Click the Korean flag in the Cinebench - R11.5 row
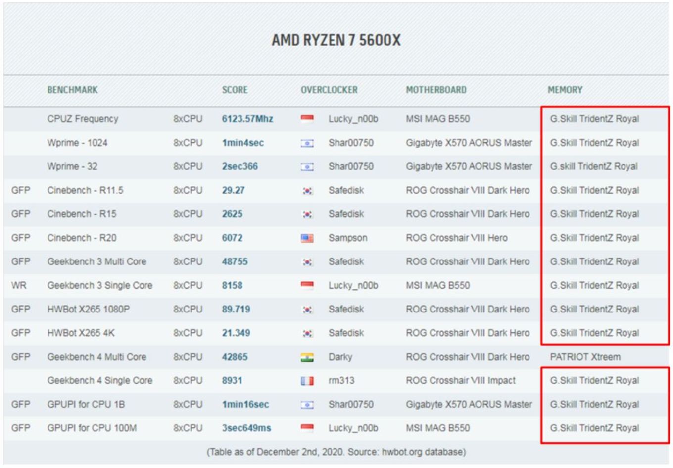Viewport: 673px width, 468px height. 307,190
